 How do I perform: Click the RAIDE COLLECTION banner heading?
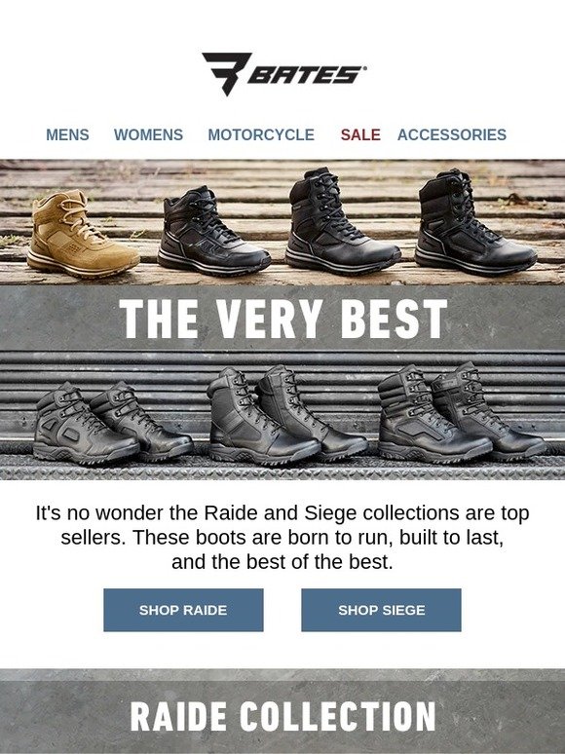pyautogui.click(x=282, y=716)
